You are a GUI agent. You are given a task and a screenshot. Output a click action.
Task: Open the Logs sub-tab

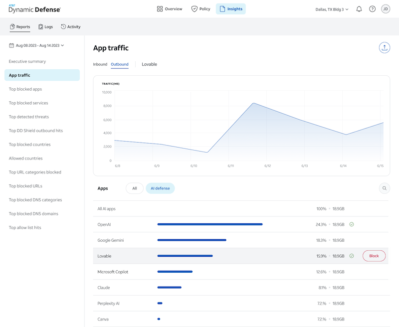click(45, 27)
